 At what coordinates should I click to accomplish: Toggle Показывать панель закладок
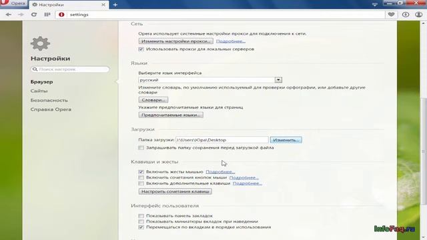tap(141, 216)
